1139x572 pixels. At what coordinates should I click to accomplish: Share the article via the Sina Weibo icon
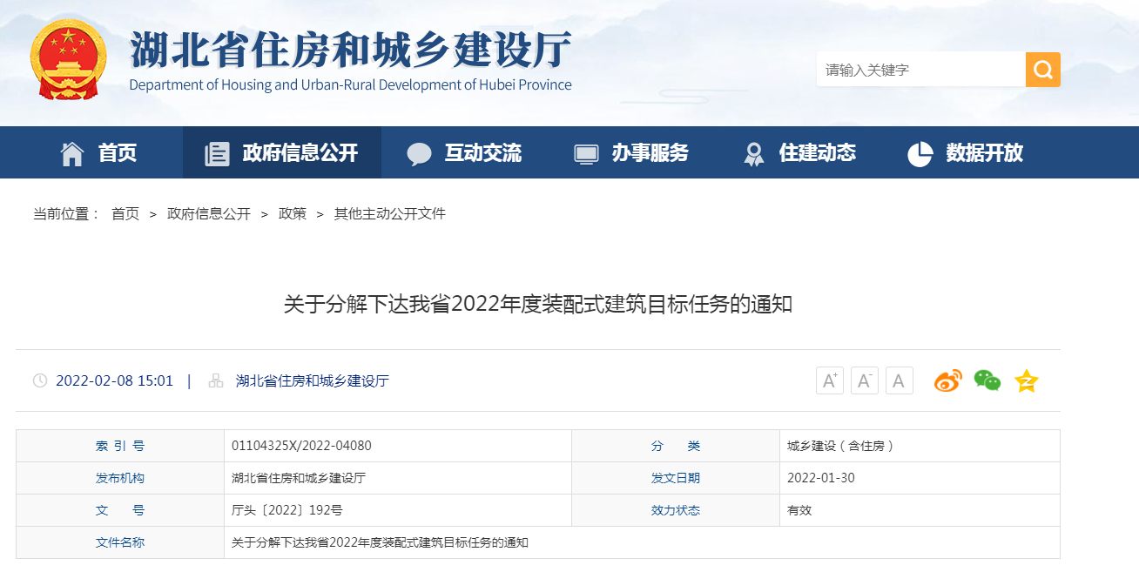pos(947,380)
